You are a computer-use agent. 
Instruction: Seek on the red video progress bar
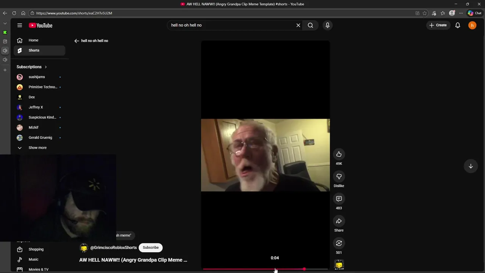(x=265, y=269)
